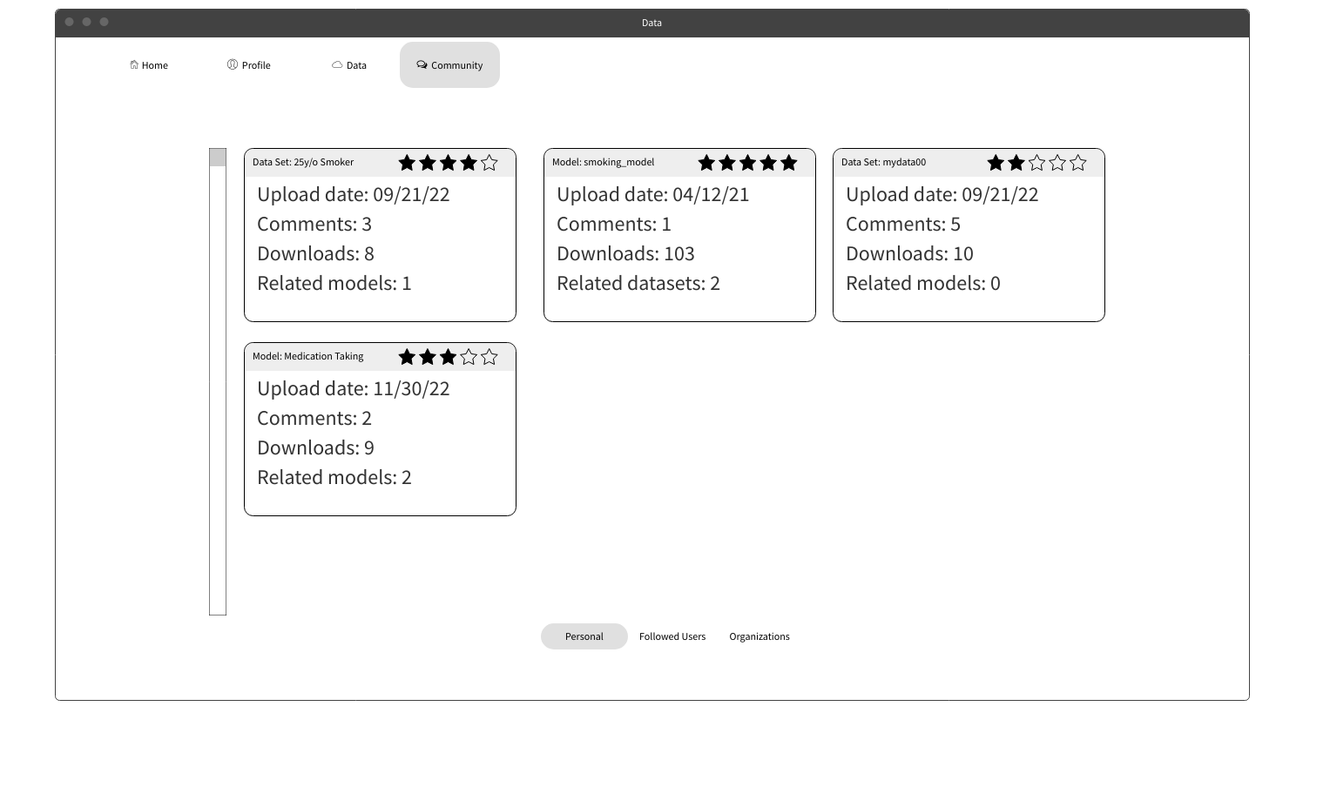Switch to the Data tab
Image resolution: width=1330 pixels, height=787 pixels.
(349, 65)
